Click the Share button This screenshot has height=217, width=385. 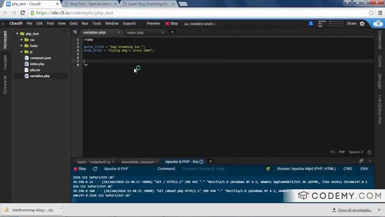[x=351, y=24]
